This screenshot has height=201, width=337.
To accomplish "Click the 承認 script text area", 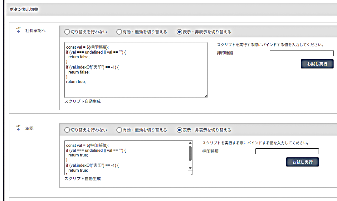I will pyautogui.click(x=126, y=158).
